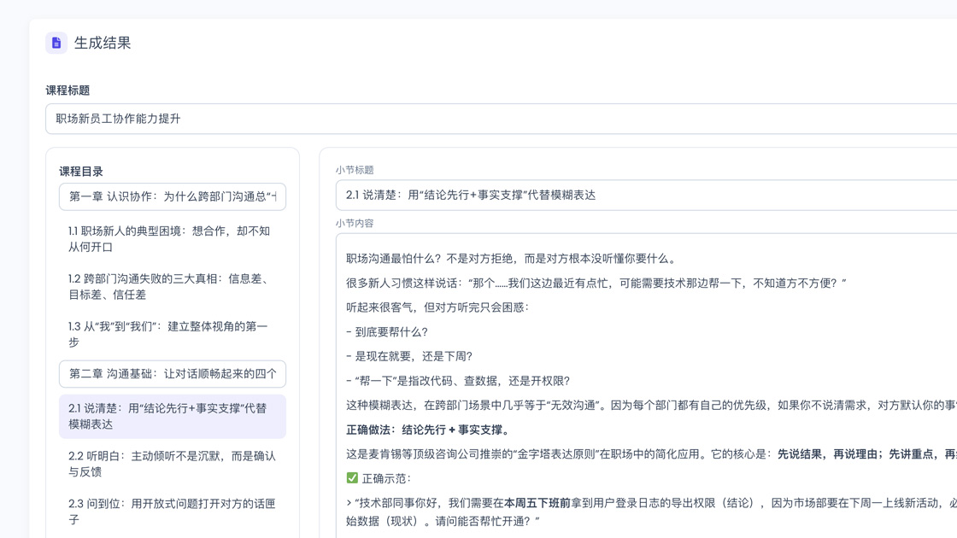The image size is (957, 538).
Task: Click into the 小节标题 input field
Action: [x=646, y=196]
